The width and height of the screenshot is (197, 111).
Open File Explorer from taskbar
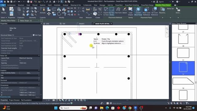[x=102, y=108]
